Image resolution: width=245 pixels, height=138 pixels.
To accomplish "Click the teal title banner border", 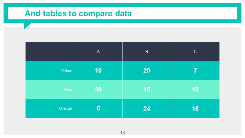I will 122,5.
